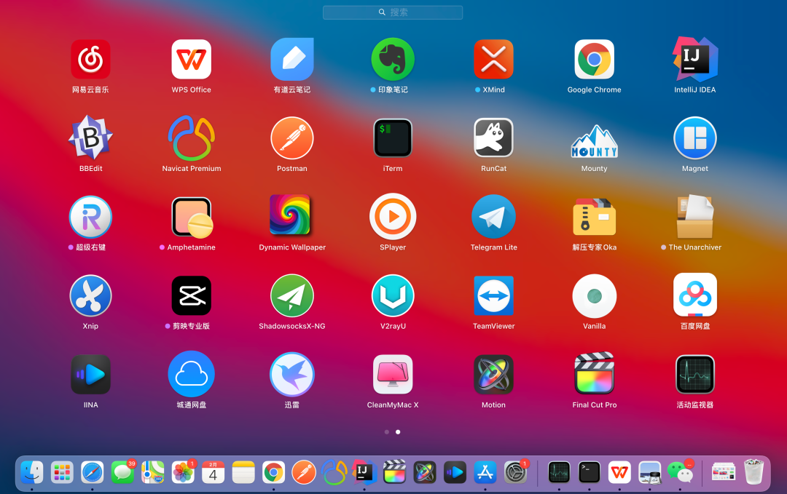
Task: Click Google Chrome in the Dock
Action: click(x=273, y=472)
